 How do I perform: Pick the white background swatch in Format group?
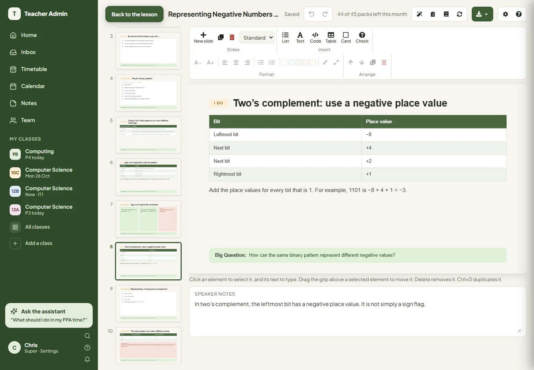285,63
